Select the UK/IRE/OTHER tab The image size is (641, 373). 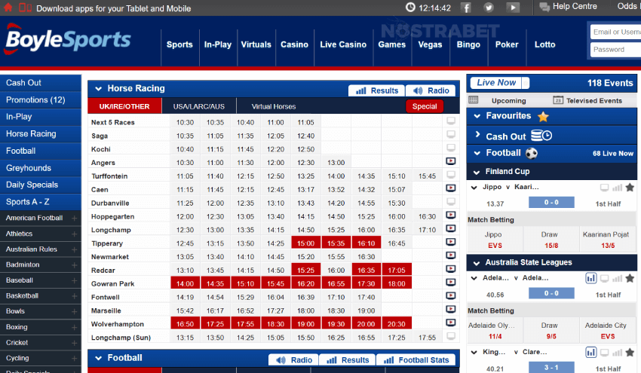click(x=124, y=106)
